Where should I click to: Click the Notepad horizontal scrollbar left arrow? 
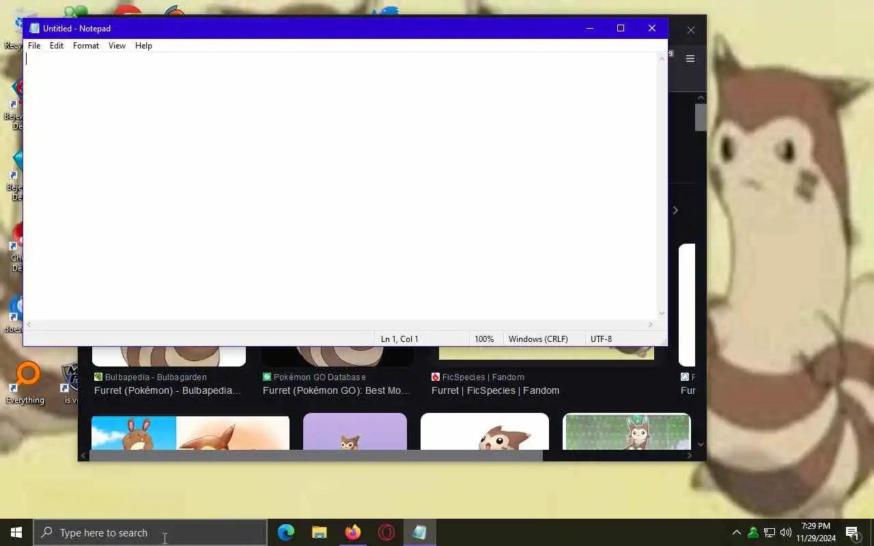click(x=29, y=325)
